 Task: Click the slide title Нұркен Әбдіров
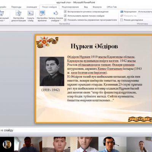click(94, 46)
